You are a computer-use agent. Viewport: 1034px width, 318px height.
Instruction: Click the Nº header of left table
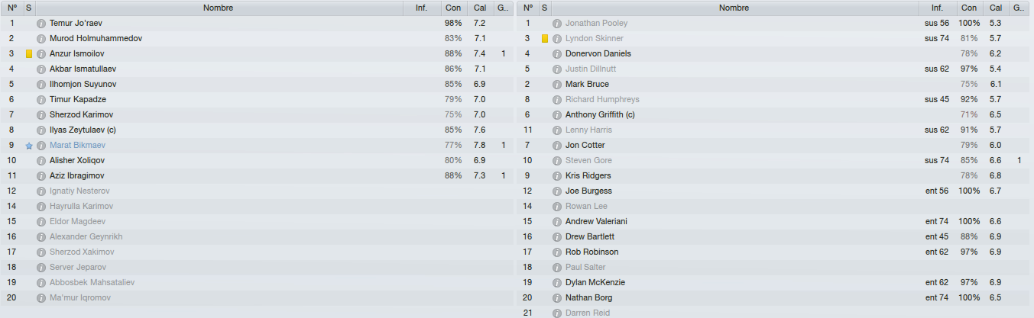(12, 8)
